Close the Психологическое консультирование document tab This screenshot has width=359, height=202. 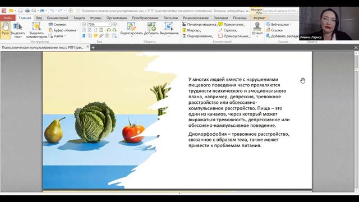88,47
